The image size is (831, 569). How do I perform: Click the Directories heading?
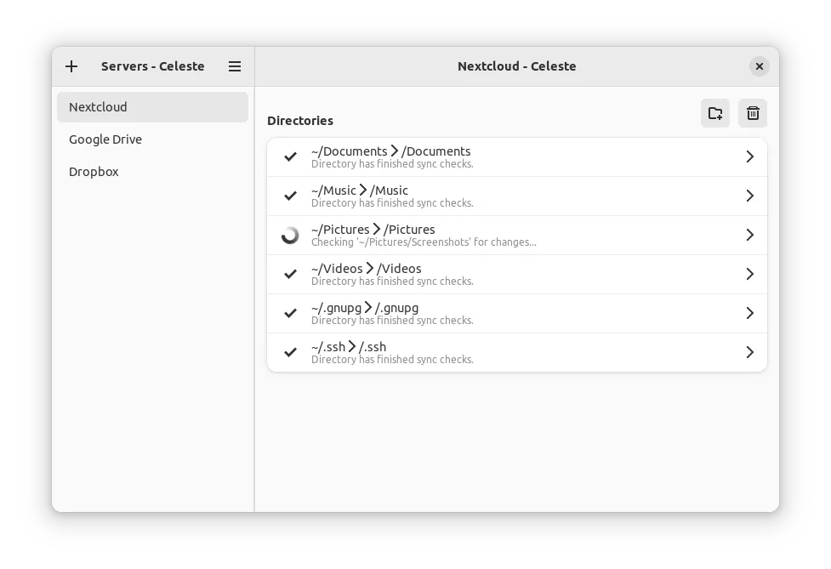coord(299,121)
